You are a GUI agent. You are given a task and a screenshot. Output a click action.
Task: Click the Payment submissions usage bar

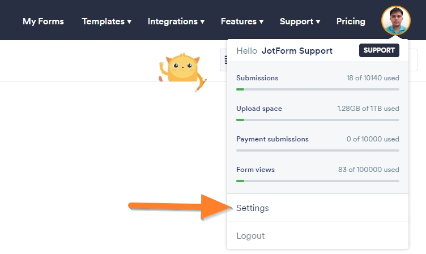tap(317, 150)
